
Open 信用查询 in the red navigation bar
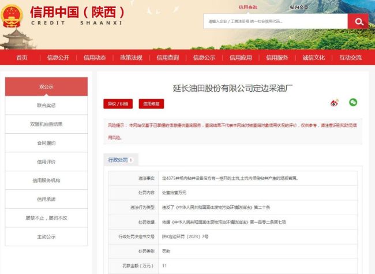(x=168, y=58)
